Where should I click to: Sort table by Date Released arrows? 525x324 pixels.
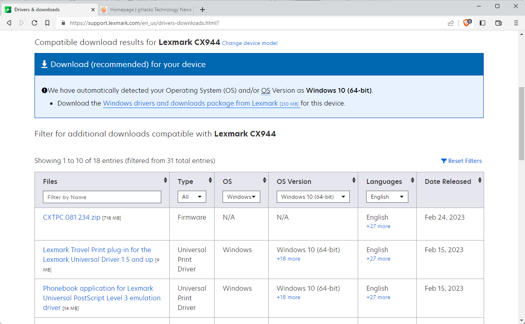[x=480, y=181]
